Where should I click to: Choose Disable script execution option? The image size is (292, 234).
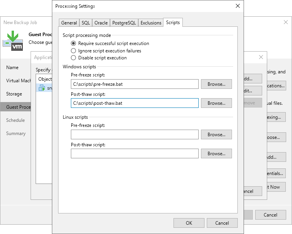point(74,58)
